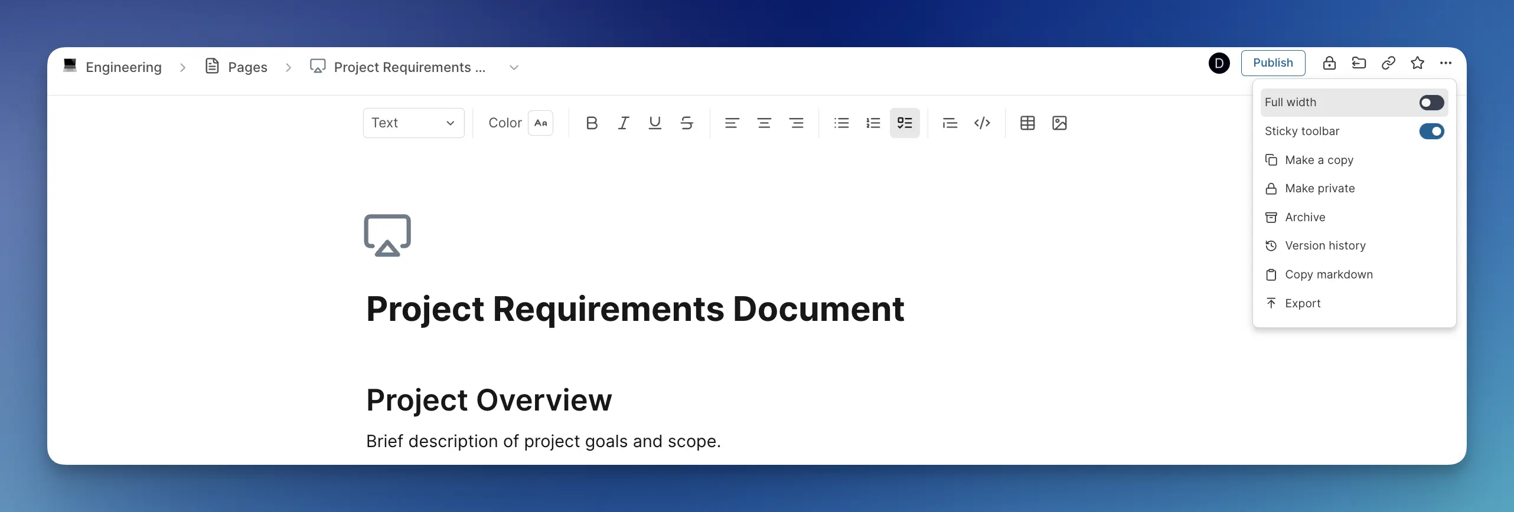Select Copy markdown
This screenshot has width=1514, height=512.
pos(1354,274)
